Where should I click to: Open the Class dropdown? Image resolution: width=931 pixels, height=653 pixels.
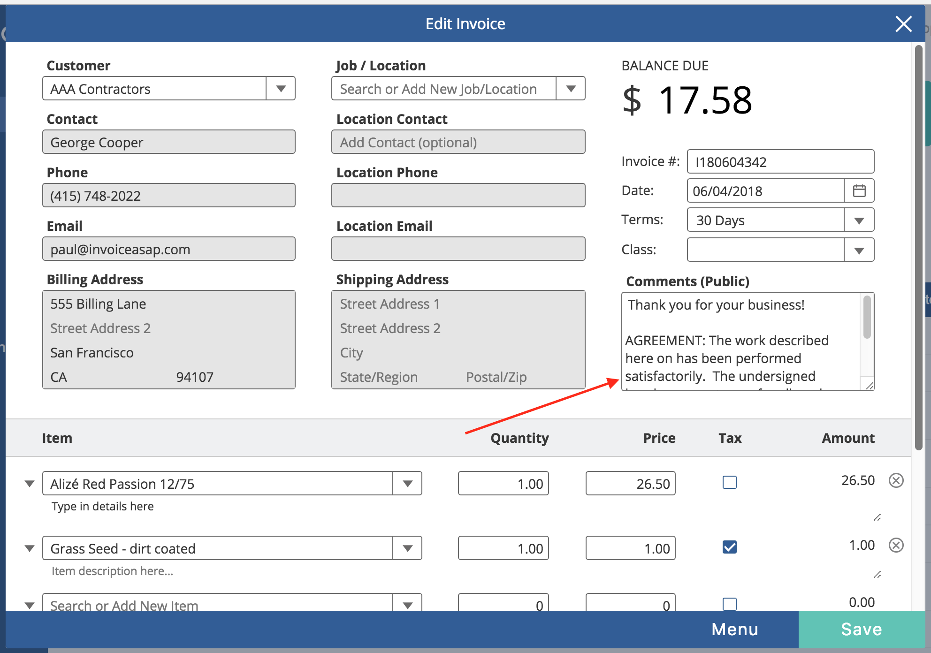tap(859, 250)
